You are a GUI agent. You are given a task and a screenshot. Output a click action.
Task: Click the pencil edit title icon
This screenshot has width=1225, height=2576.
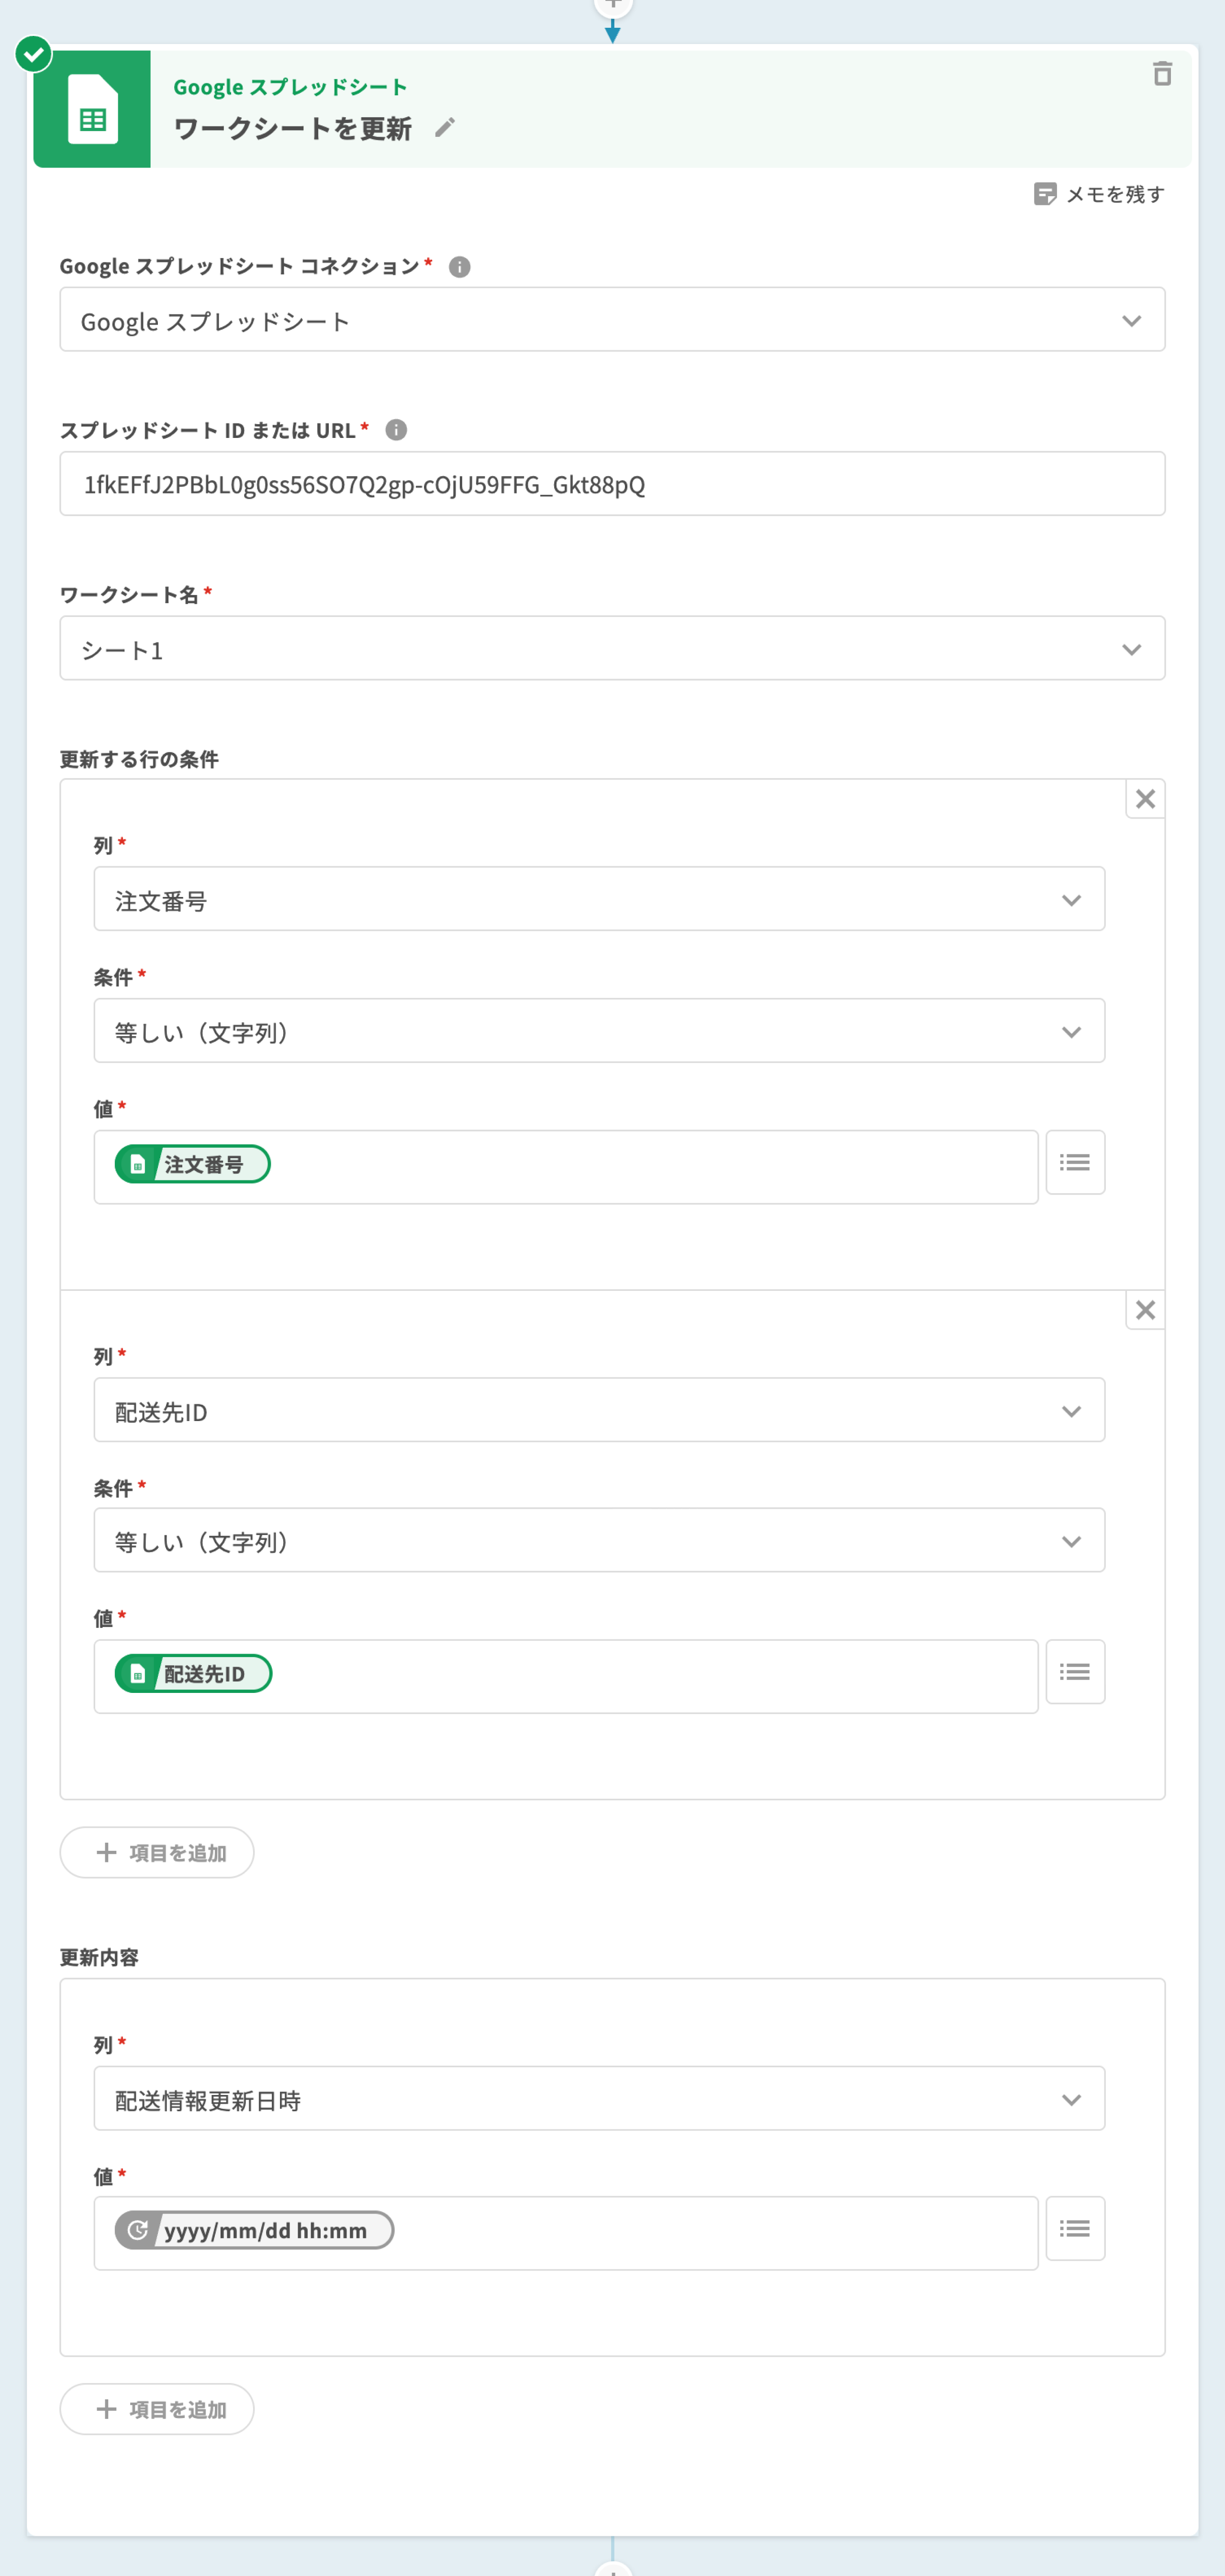pos(445,128)
